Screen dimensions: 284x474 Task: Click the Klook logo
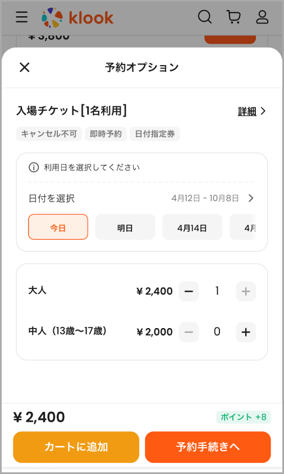click(x=77, y=17)
